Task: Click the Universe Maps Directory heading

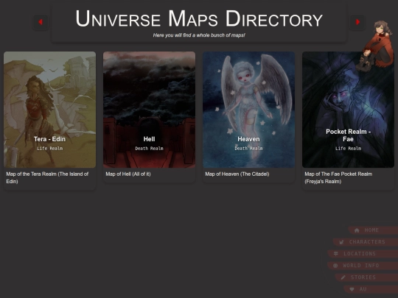Action: [199, 18]
